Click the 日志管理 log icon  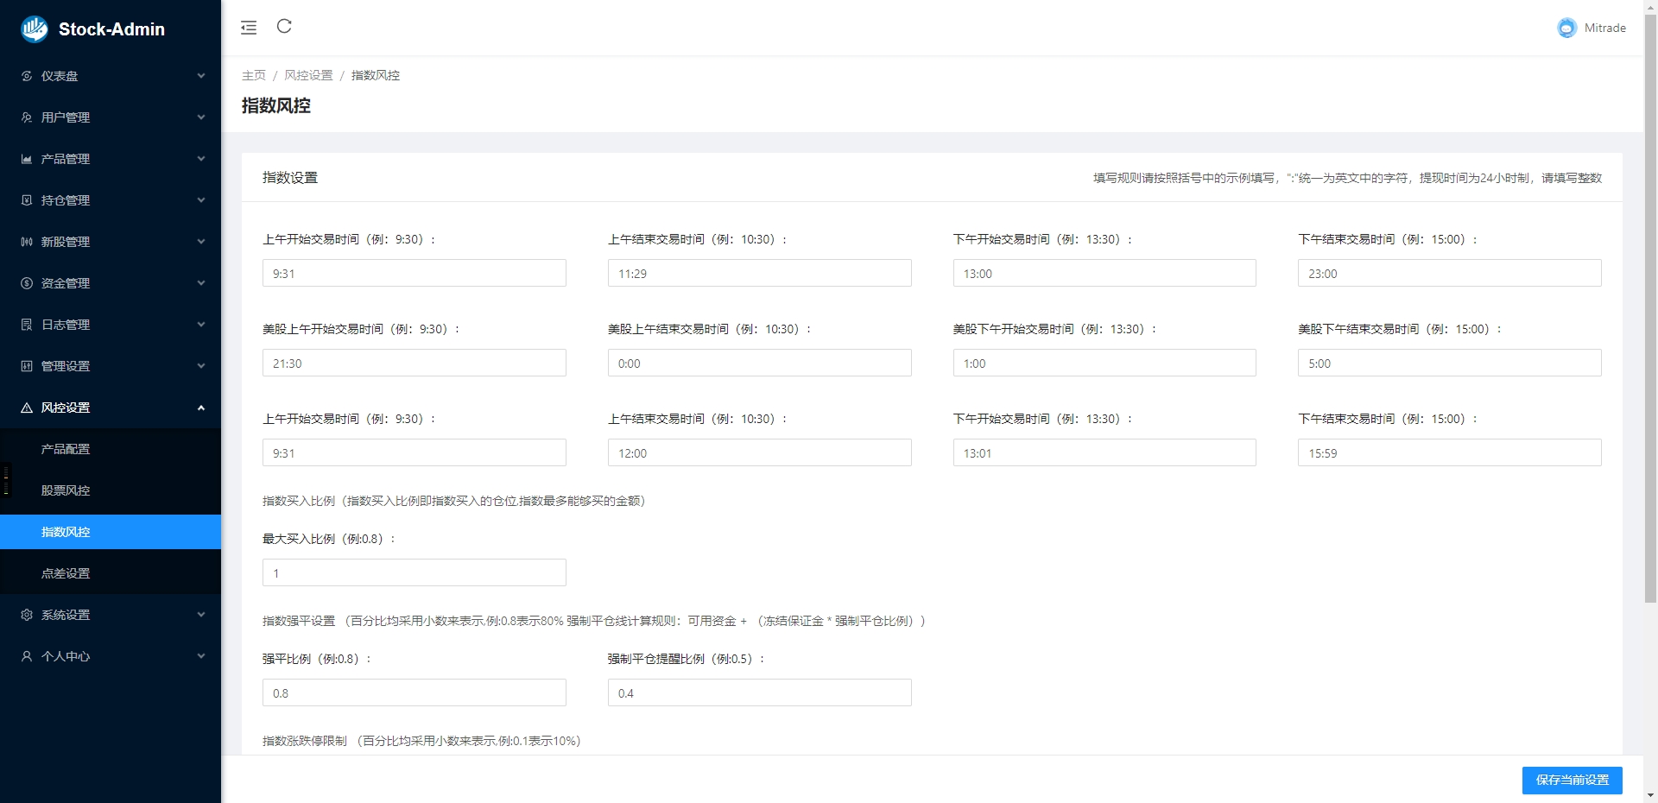click(27, 325)
